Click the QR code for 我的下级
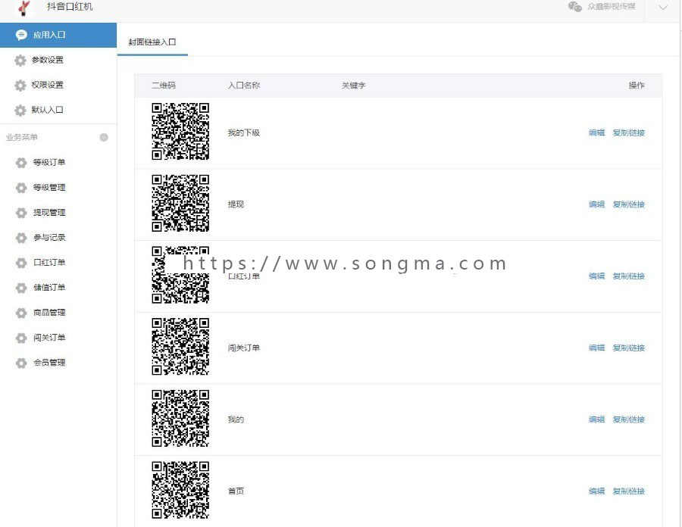 pyautogui.click(x=180, y=131)
